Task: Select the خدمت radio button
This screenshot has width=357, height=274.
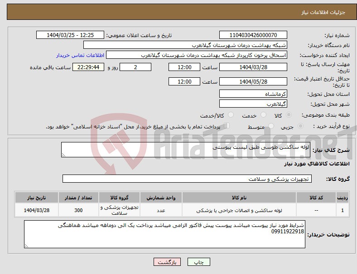Action: pyautogui.click(x=263, y=115)
